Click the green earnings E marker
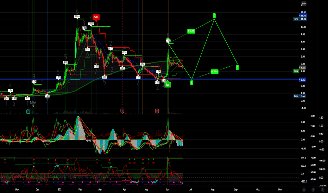328x193 pixels. (28, 111)
